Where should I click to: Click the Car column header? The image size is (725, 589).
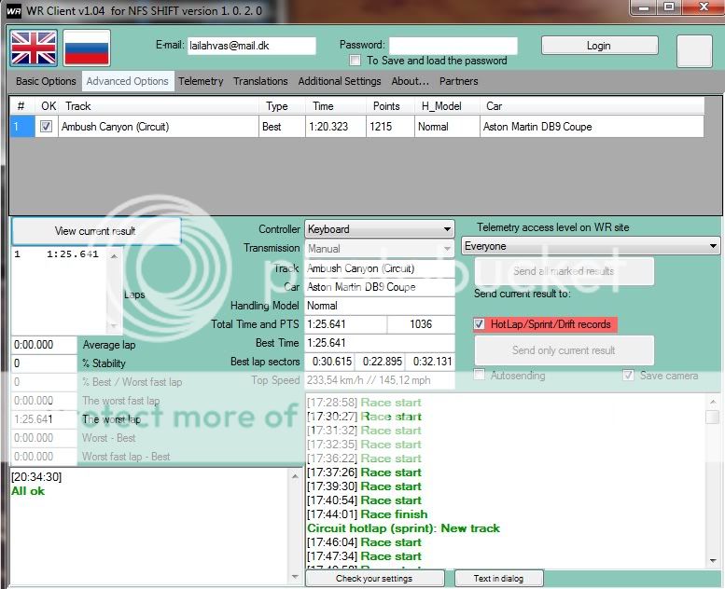tap(592, 106)
